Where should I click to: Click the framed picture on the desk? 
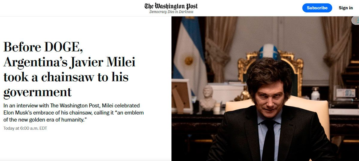pos(181,96)
